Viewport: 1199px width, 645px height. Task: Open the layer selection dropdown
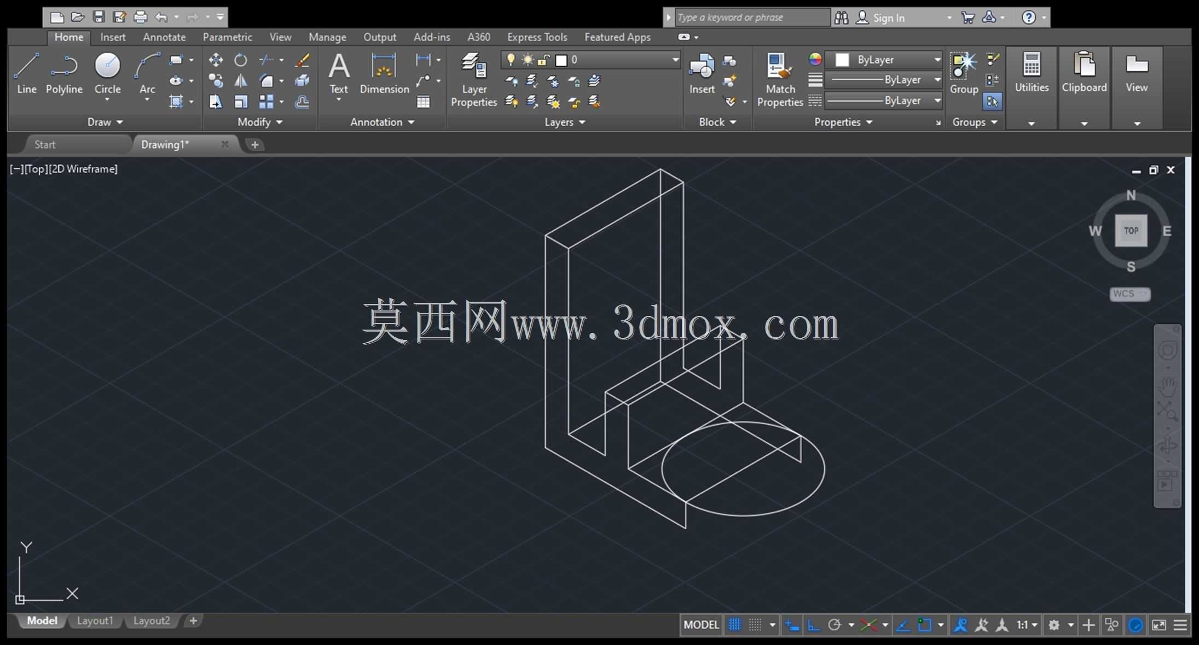590,60
